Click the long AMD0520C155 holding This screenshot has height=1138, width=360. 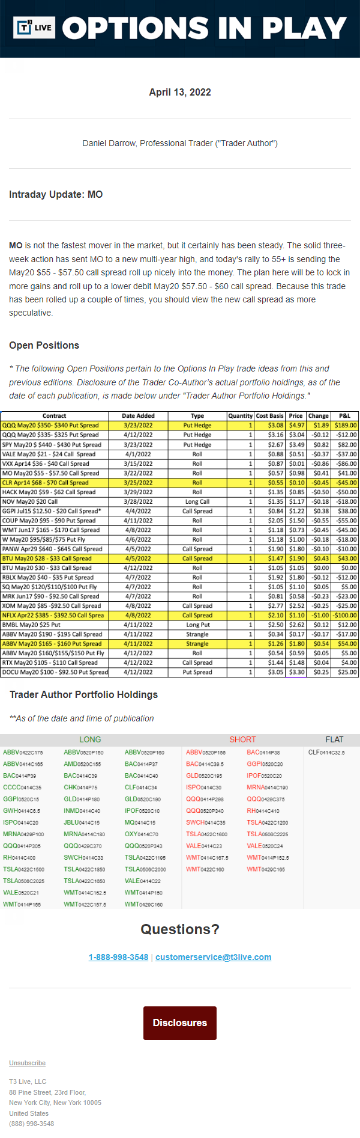pos(82,764)
